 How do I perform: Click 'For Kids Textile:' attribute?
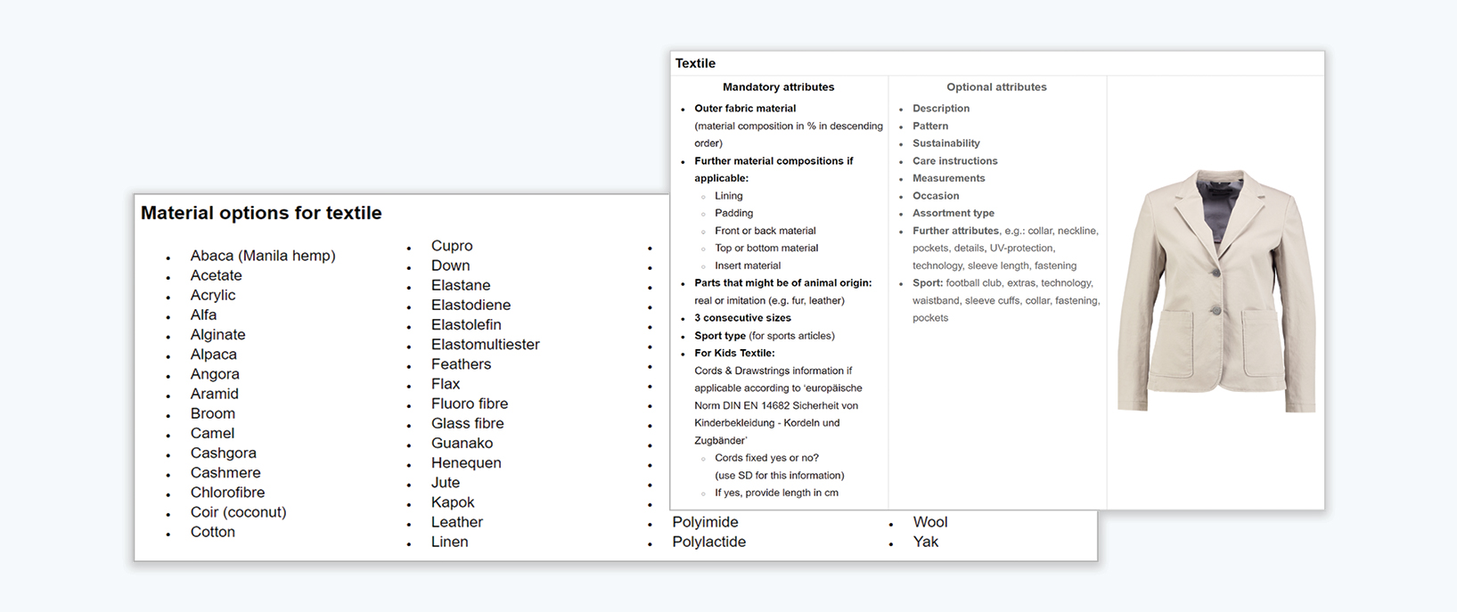coord(734,353)
